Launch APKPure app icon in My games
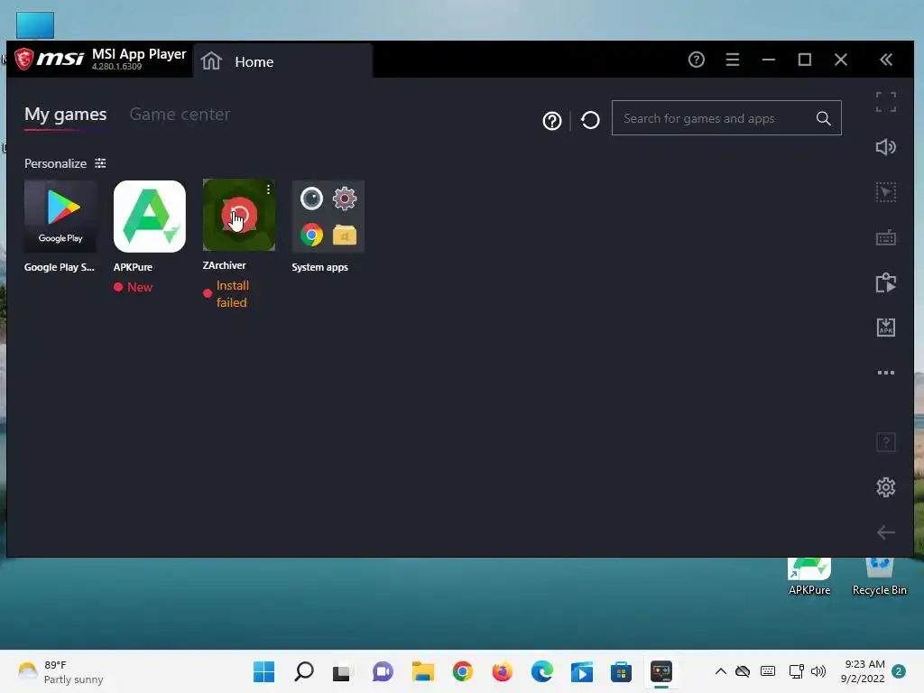The width and height of the screenshot is (924, 693). pyautogui.click(x=149, y=217)
